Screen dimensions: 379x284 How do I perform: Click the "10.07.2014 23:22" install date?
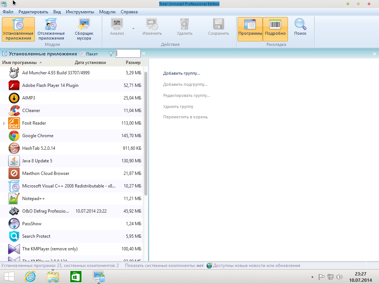tap(91, 211)
